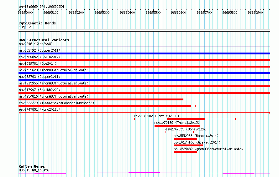Click the 13q32.1 band label
Image resolution: width=279 pixels, height=177 pixels.
25,27
